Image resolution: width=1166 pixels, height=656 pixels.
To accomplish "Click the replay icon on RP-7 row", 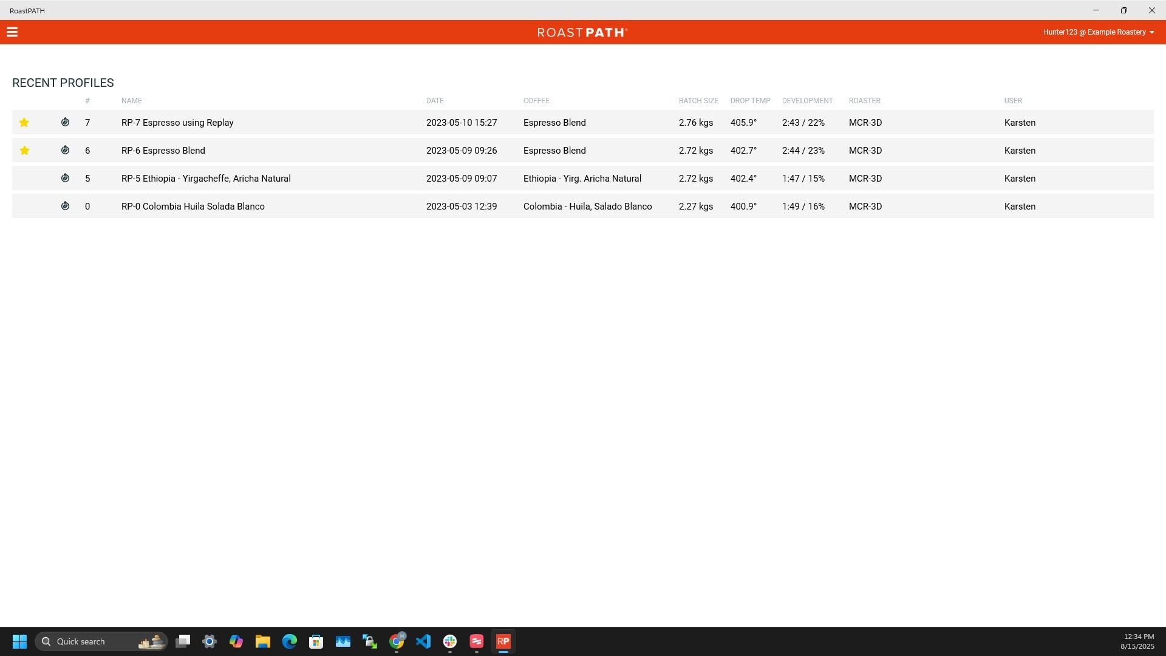I will click(65, 123).
